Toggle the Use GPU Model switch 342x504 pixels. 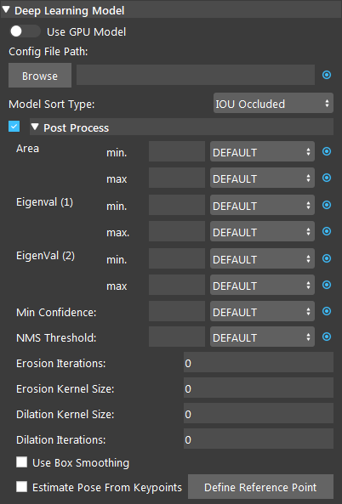point(25,31)
